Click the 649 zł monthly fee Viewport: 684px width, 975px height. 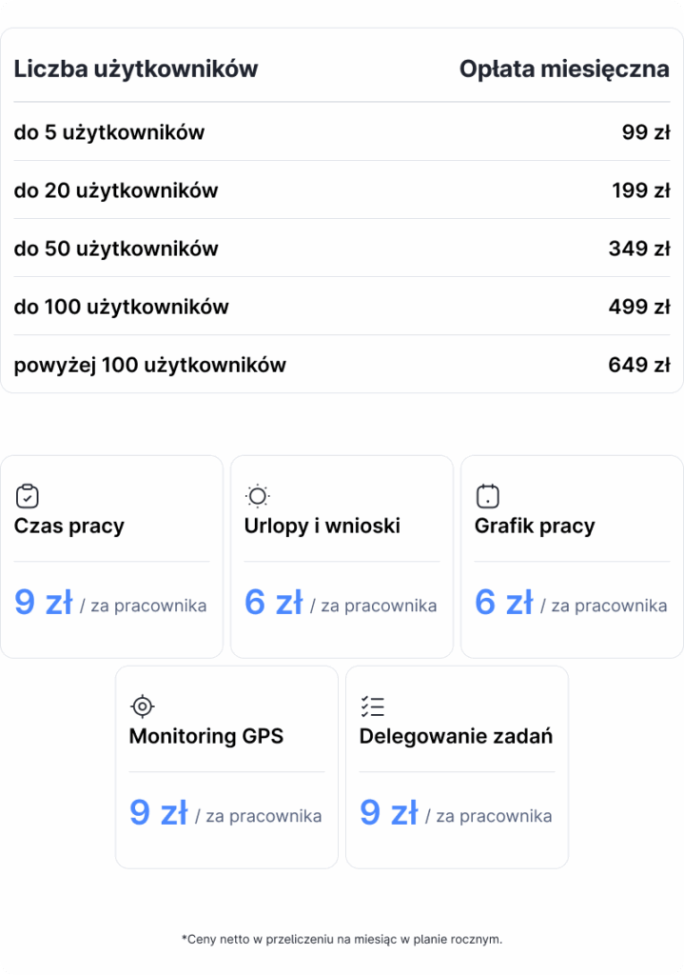coord(639,365)
